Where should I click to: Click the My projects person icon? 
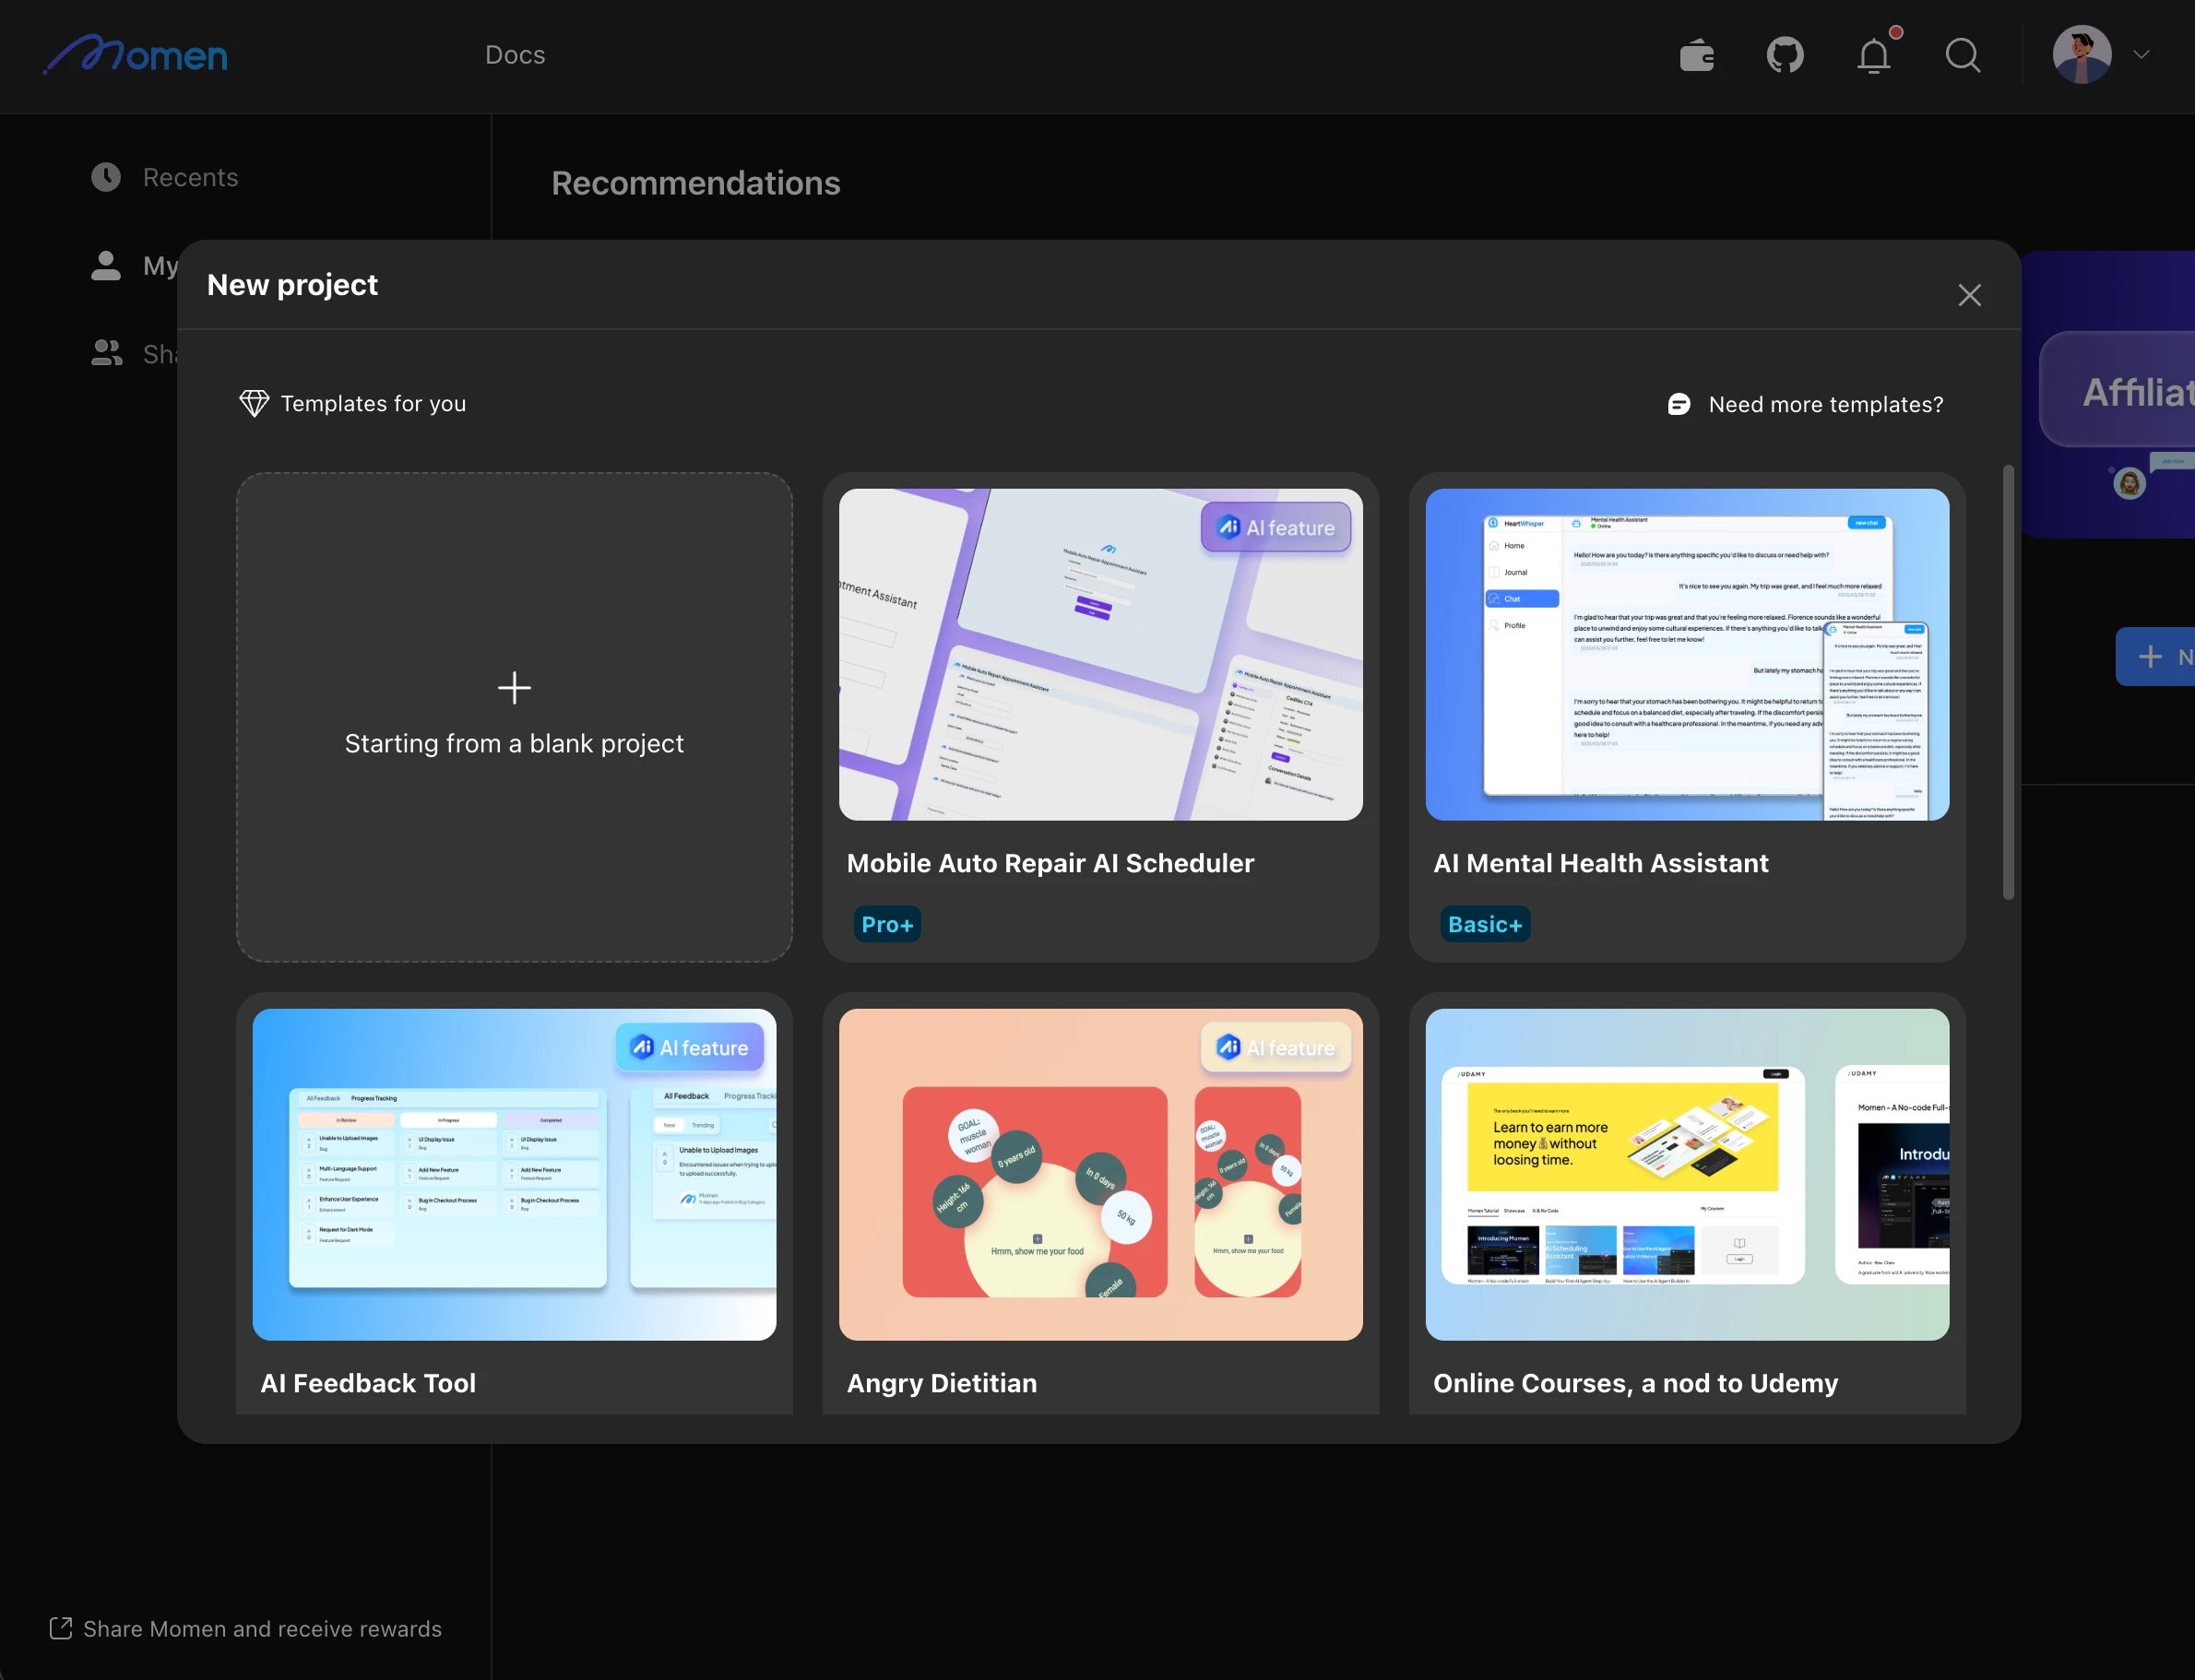pyautogui.click(x=106, y=266)
